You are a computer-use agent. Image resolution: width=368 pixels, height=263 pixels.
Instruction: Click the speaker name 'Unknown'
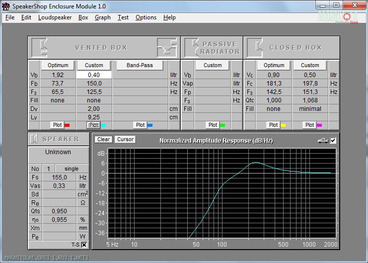pyautogui.click(x=58, y=152)
